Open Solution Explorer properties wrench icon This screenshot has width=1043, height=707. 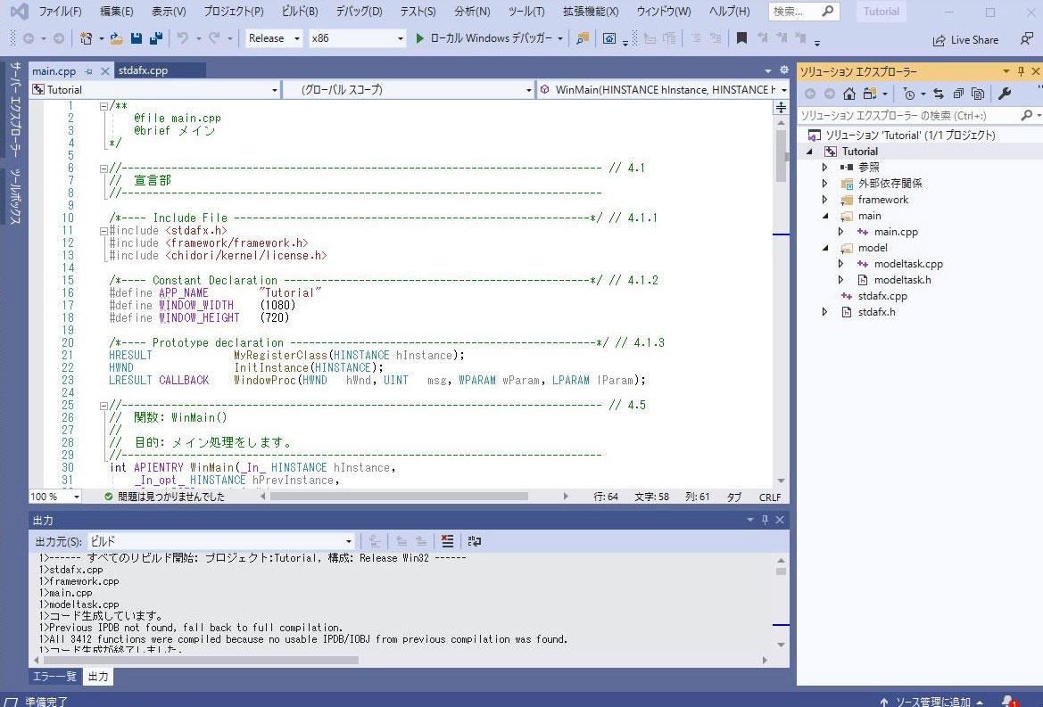[x=1004, y=94]
